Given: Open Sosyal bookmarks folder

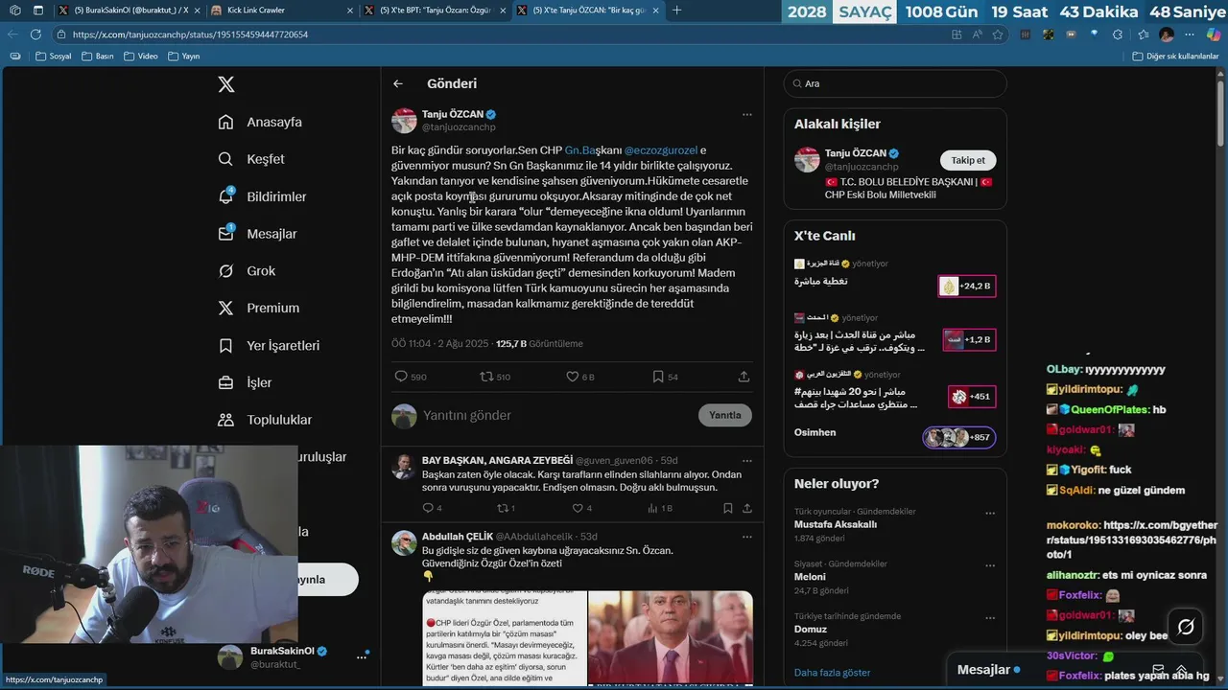Looking at the screenshot, I should coord(54,56).
